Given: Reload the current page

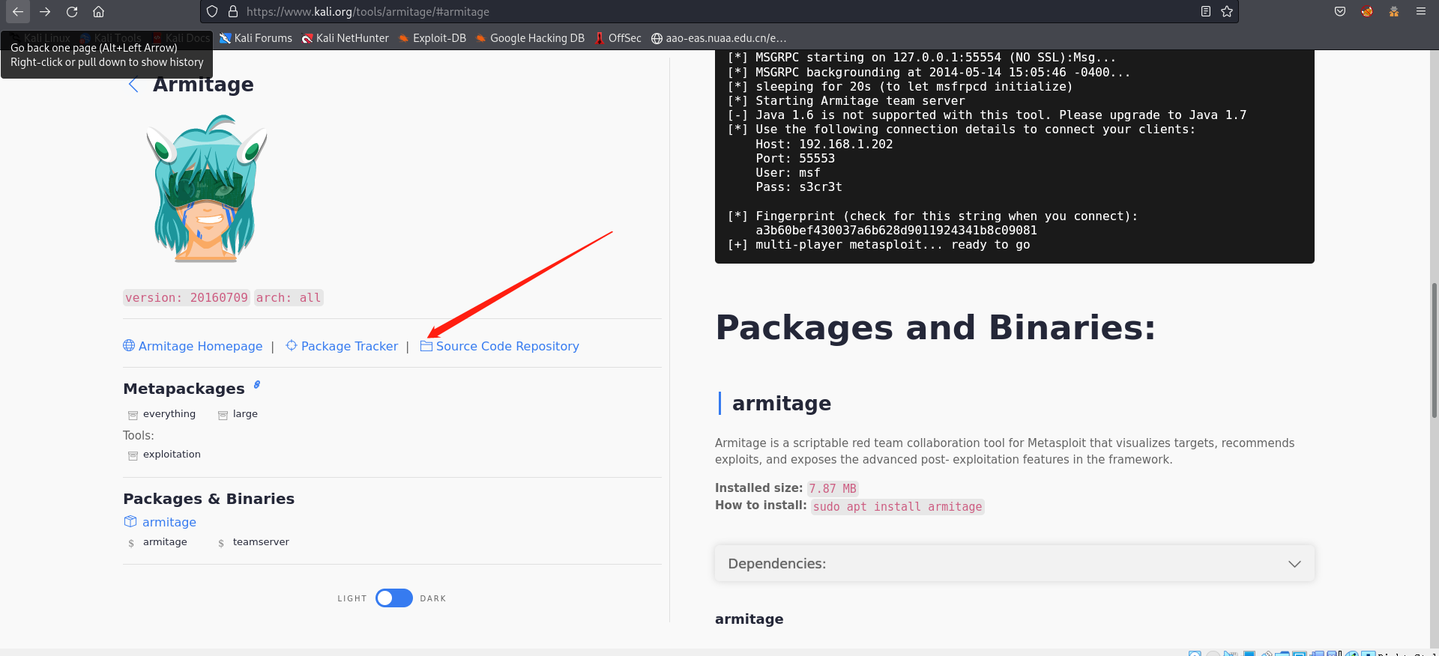Looking at the screenshot, I should (x=72, y=11).
